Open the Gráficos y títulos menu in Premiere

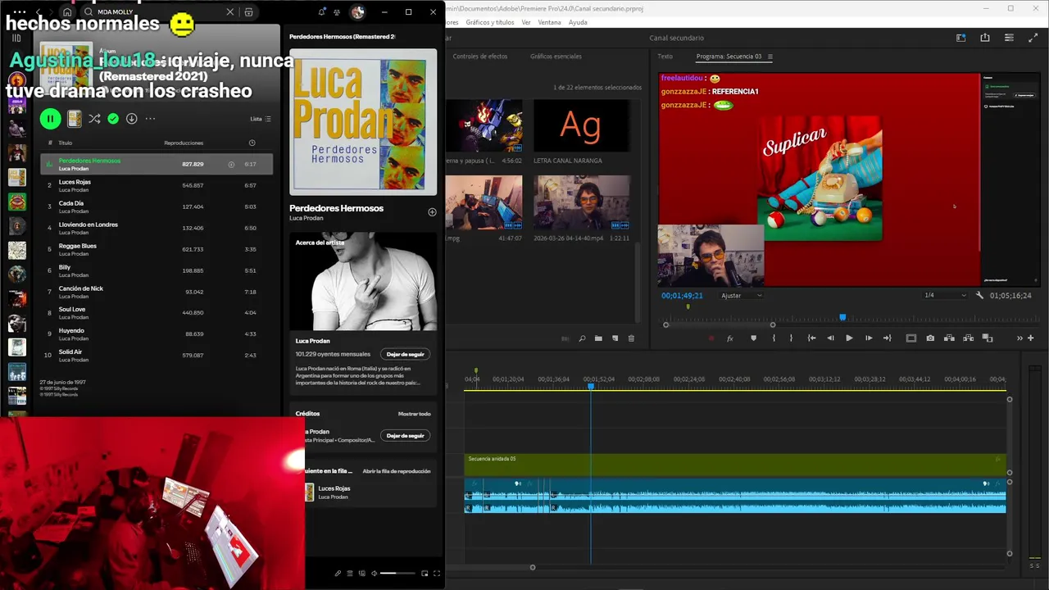click(490, 22)
